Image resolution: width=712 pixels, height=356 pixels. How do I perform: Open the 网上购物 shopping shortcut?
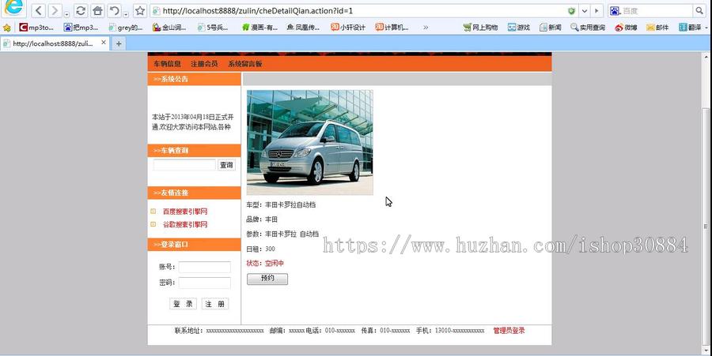(x=480, y=28)
